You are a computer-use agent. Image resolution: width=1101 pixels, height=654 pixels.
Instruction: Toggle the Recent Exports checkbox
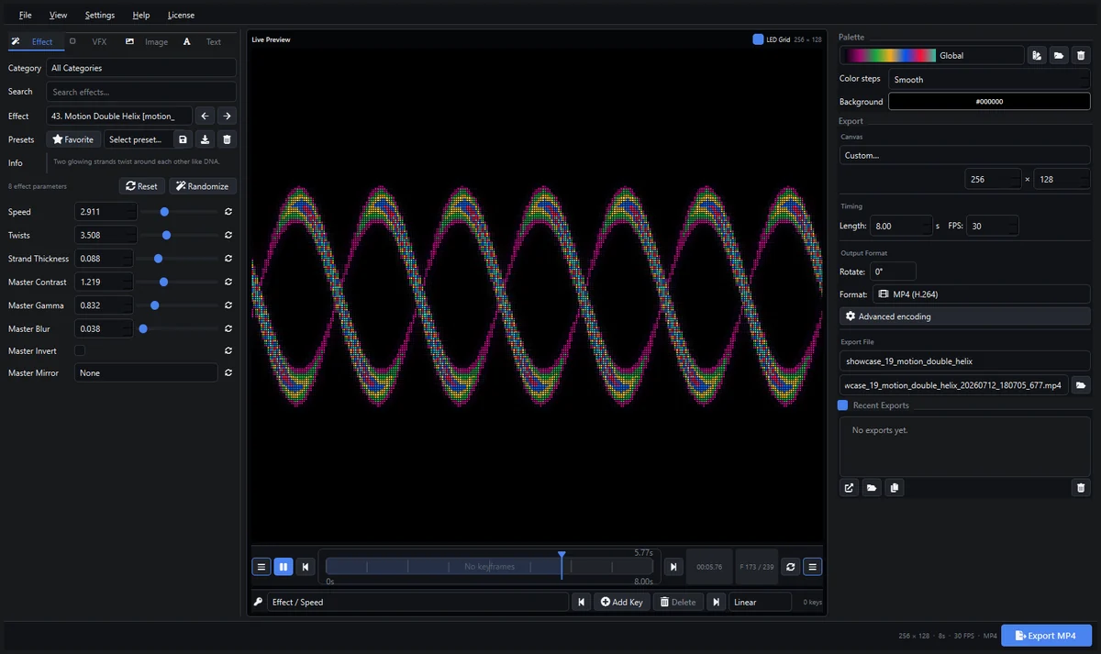click(843, 405)
